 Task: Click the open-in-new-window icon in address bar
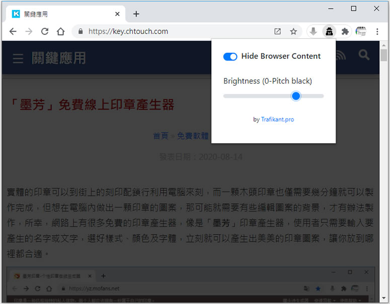[277, 31]
